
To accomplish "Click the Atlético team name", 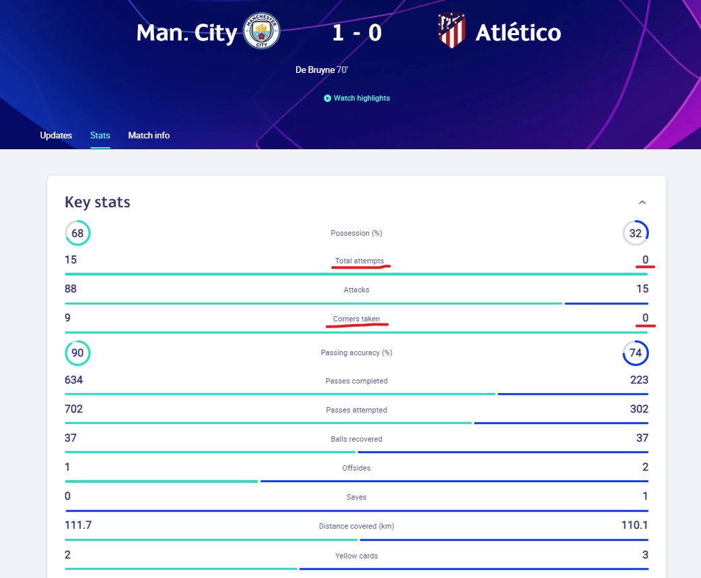I will click(518, 32).
